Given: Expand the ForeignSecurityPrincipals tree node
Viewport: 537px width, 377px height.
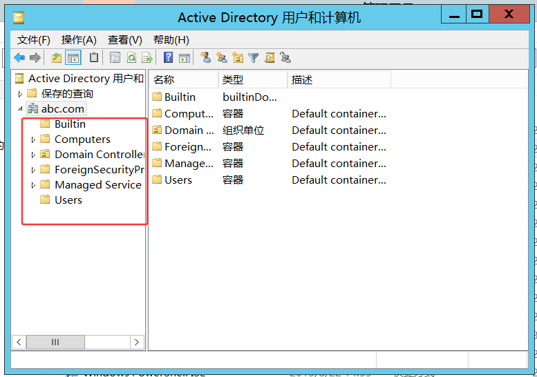Looking at the screenshot, I should point(33,170).
